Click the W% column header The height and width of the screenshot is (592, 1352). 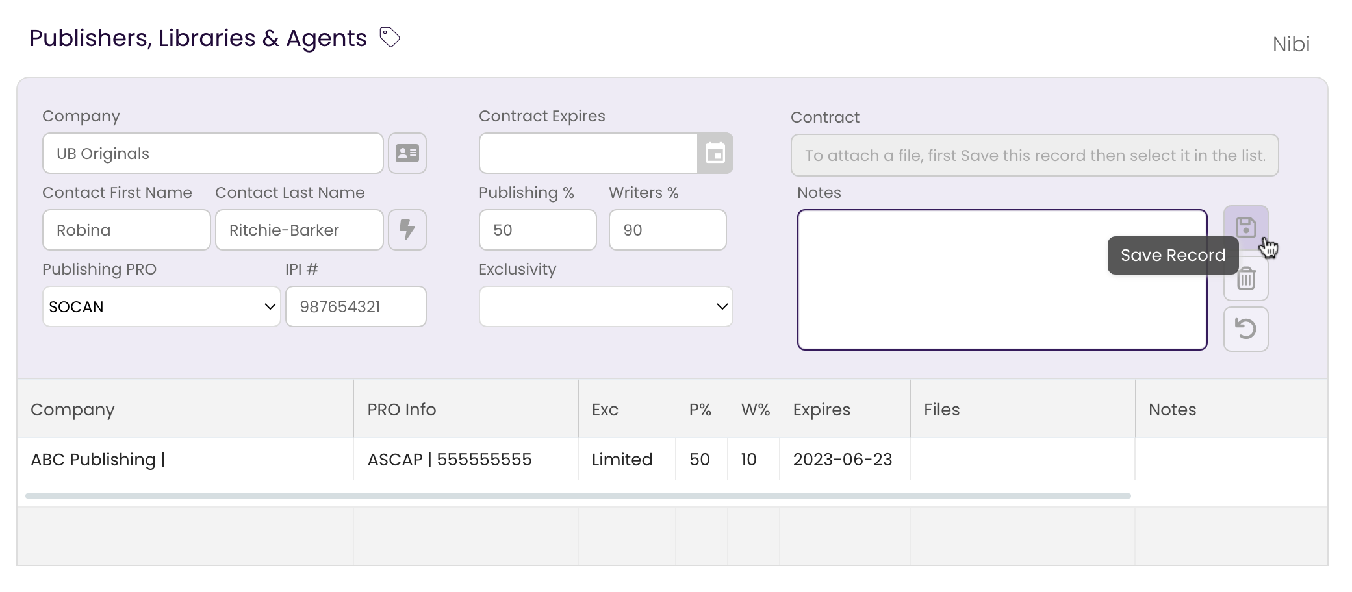pos(754,410)
